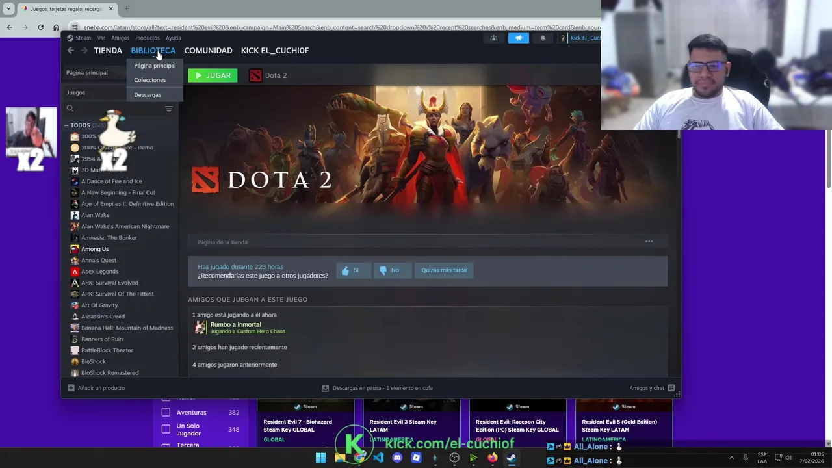Open Steam notifications bell icon
This screenshot has width=832, height=468.
tap(543, 38)
